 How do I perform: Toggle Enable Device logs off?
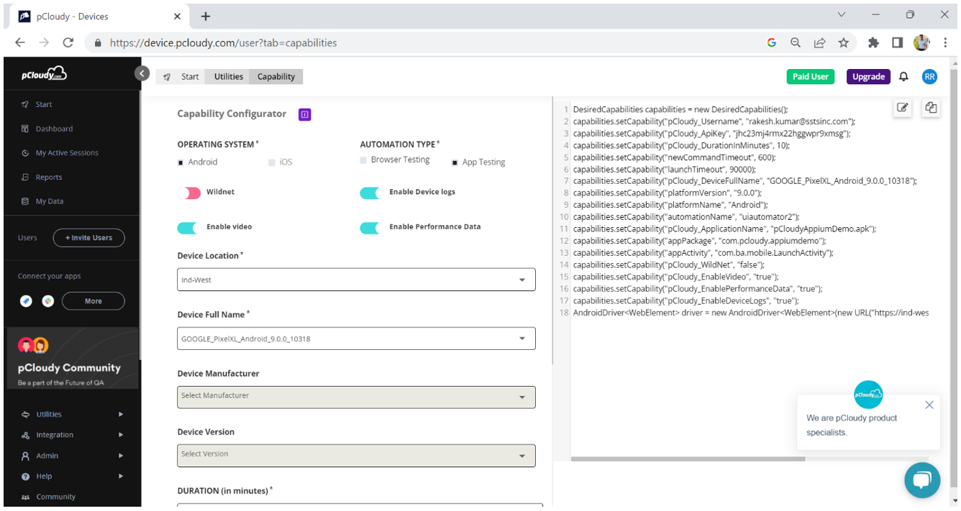coord(370,193)
